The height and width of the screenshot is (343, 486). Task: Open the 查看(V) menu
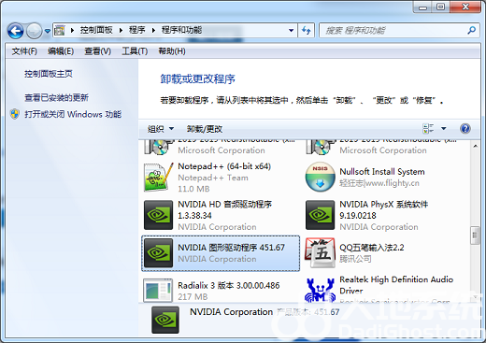pos(98,51)
